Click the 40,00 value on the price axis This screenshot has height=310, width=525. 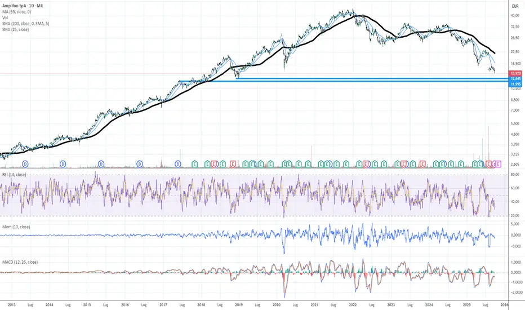(515, 16)
